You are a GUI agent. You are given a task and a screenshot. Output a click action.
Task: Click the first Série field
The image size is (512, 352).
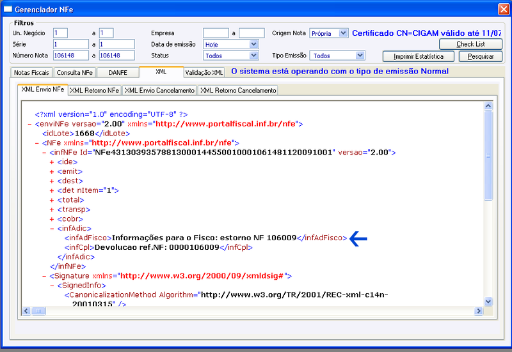[71, 44]
